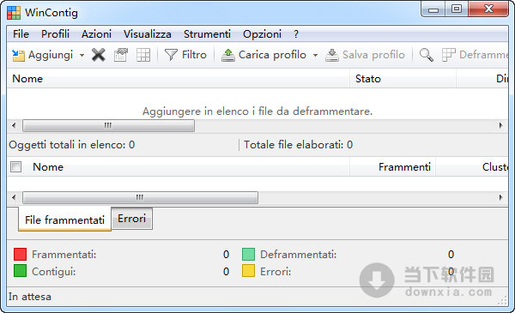Toggle the select-all checkbox beside Nome

(15, 166)
